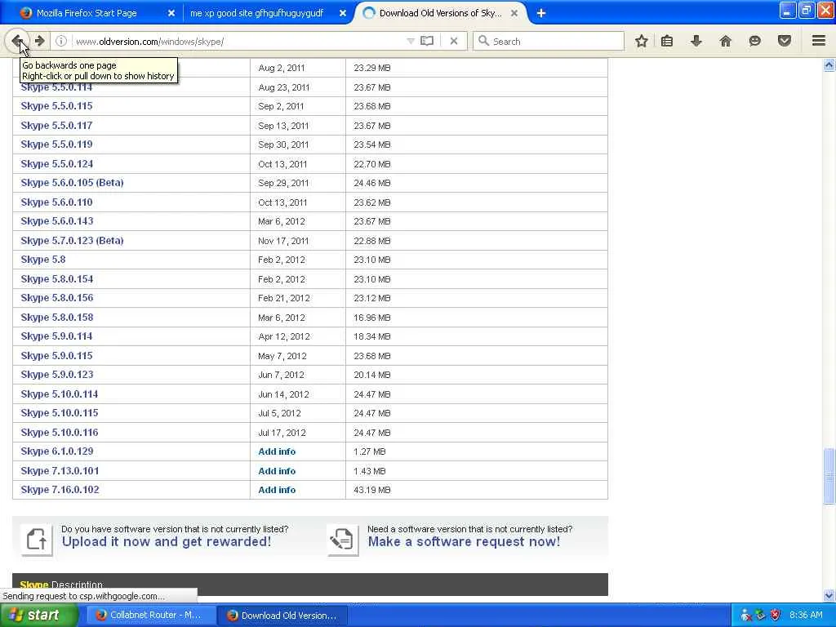Screen dimensions: 836x627
Task: Select Download Old Version taskbar button
Action: 282,616
